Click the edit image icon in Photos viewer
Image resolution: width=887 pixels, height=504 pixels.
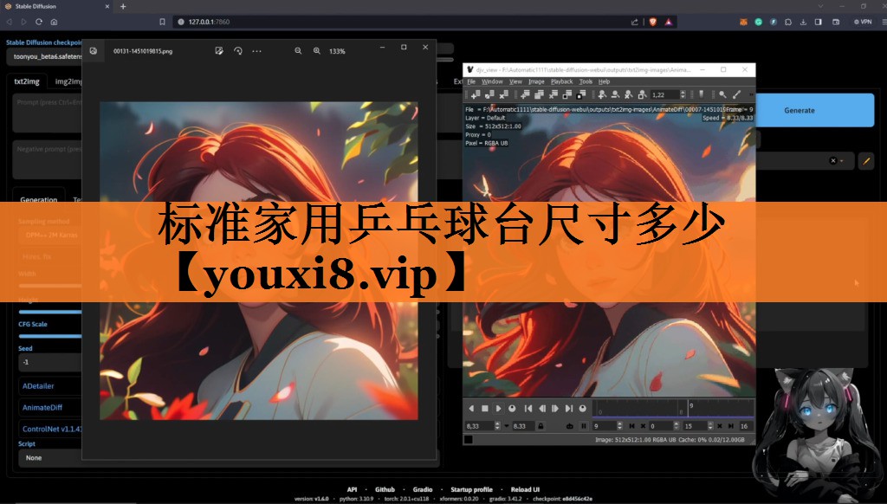point(219,51)
